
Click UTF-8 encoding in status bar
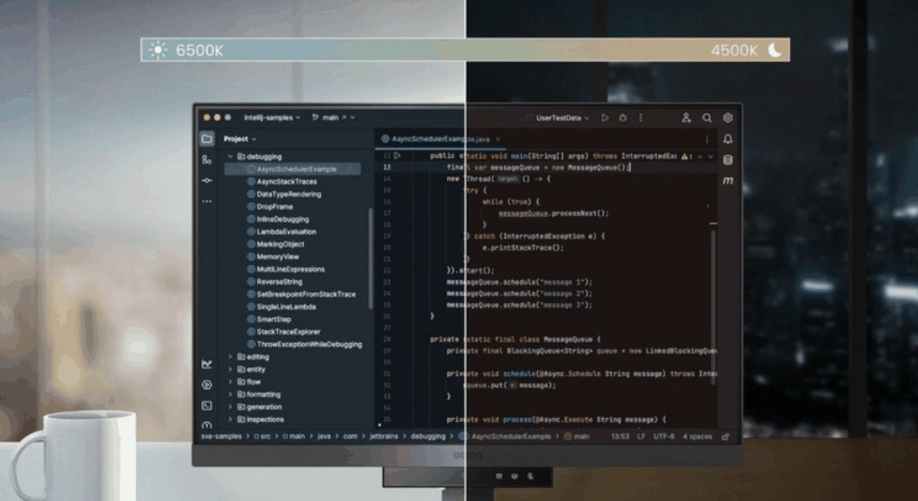[x=663, y=437]
